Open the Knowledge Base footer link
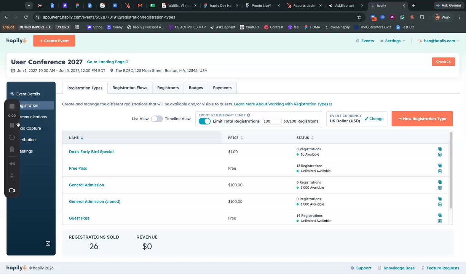Image resolution: width=466 pixels, height=274 pixels. click(396, 268)
